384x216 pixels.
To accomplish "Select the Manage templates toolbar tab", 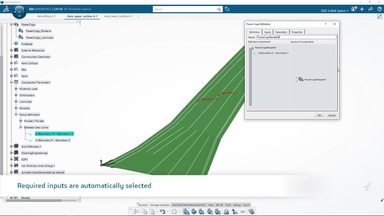I will (160, 205).
